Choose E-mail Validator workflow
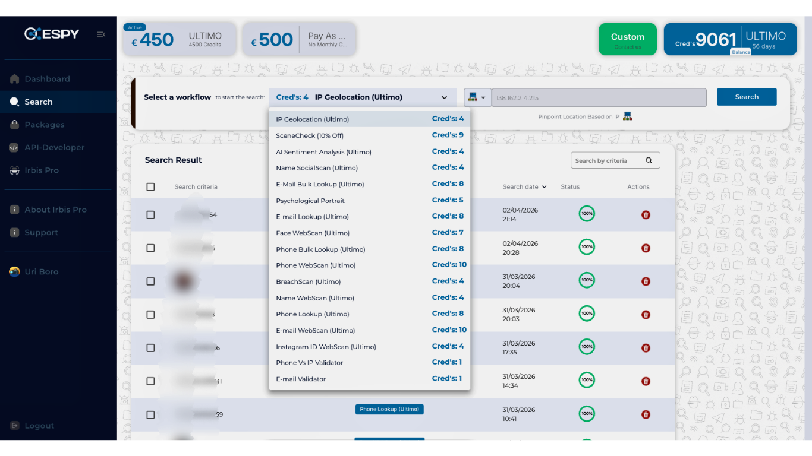The width and height of the screenshot is (812, 456). (370, 379)
